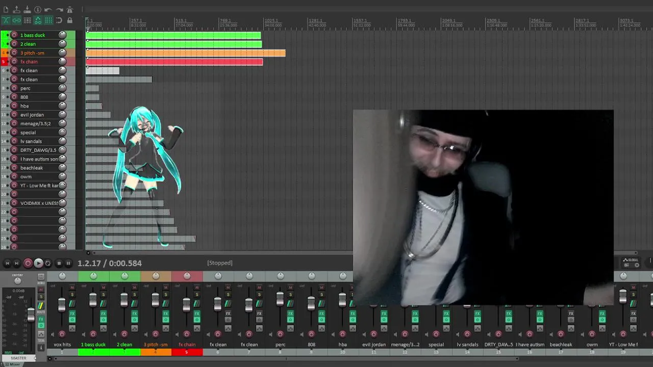The image size is (653, 367).
Task: Record-arm the '1 bass duck' track in track list
Action: (x=14, y=35)
